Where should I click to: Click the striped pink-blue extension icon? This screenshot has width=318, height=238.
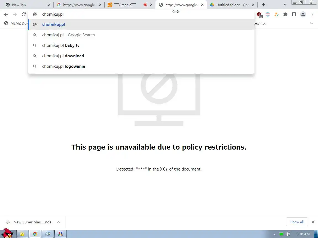click(x=268, y=14)
